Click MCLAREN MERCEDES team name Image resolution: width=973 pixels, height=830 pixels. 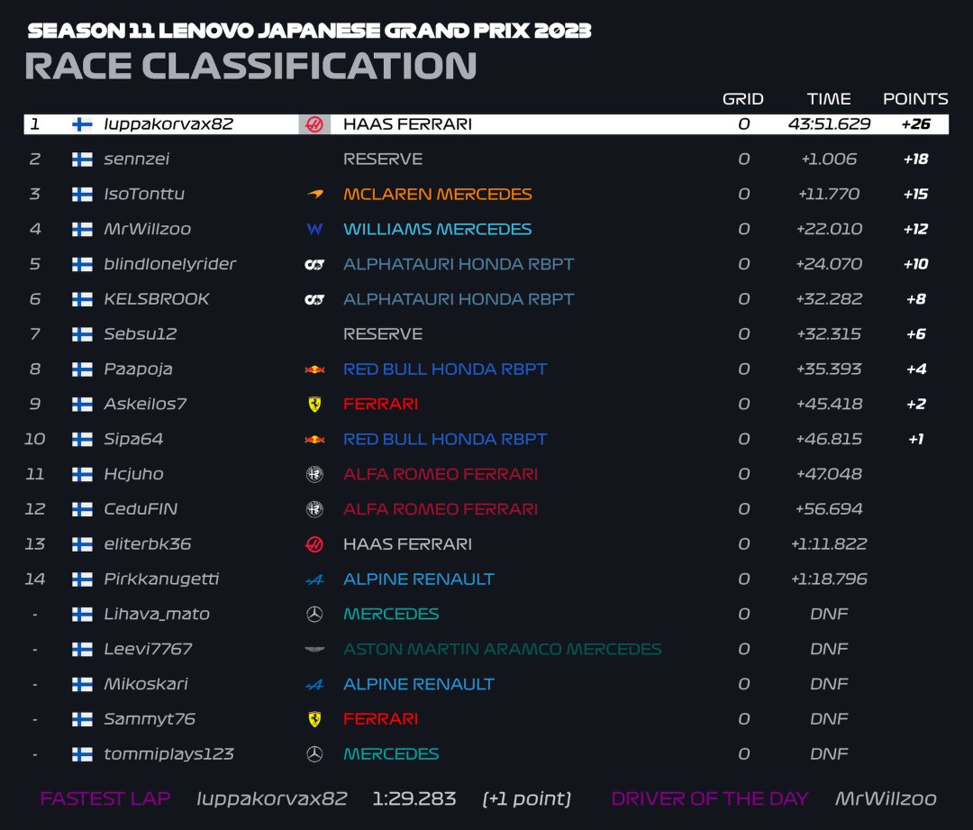(x=438, y=195)
